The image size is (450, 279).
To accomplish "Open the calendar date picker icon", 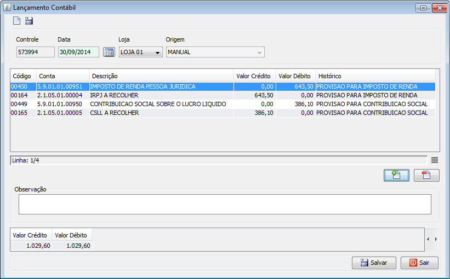I will (x=109, y=52).
